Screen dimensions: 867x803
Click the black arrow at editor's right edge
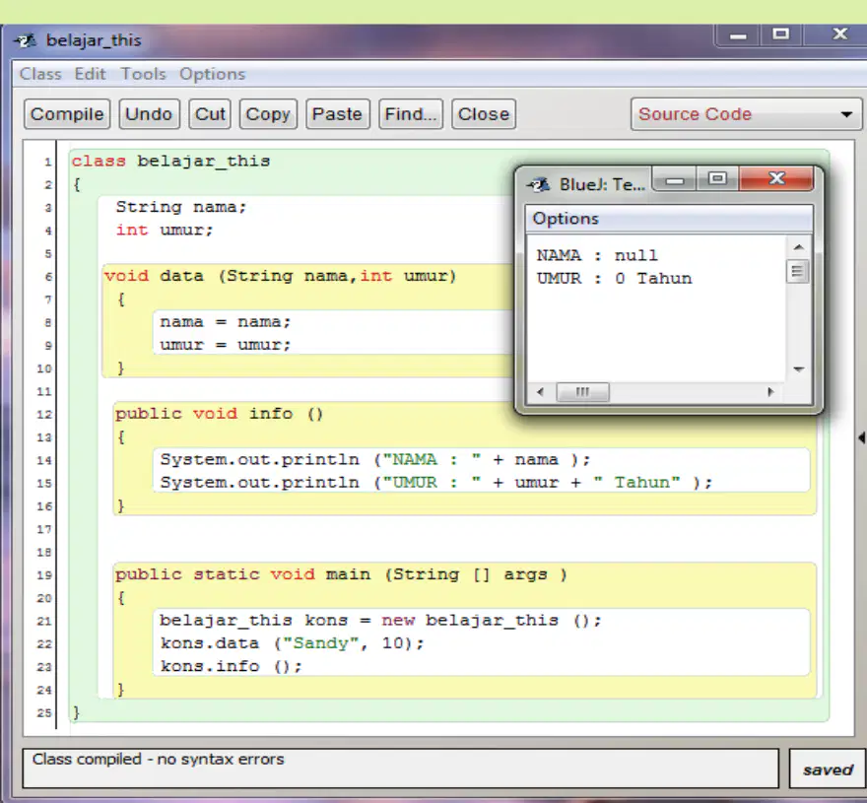pos(861,437)
